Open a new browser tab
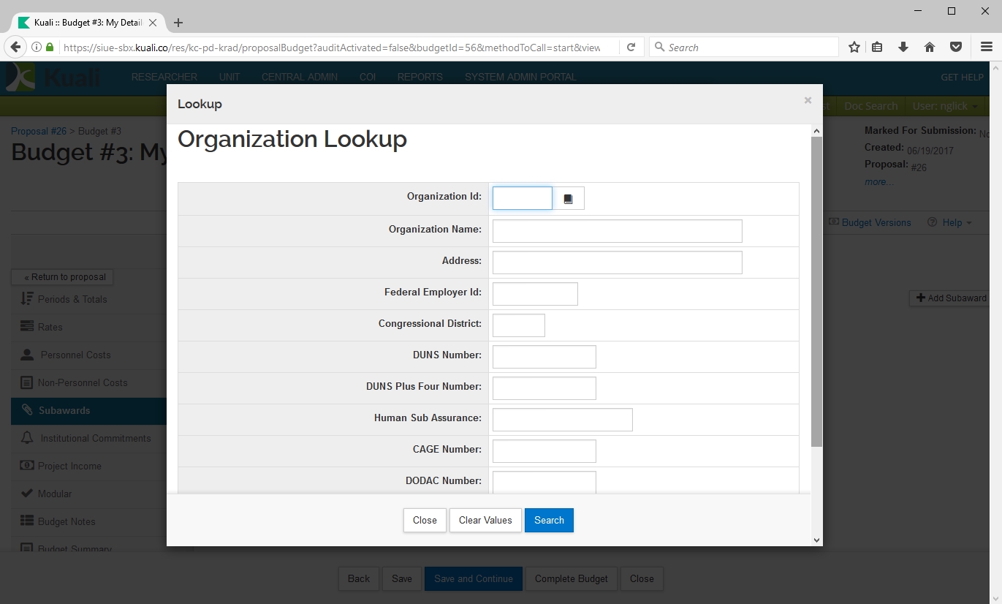1002x604 pixels. pyautogui.click(x=178, y=23)
